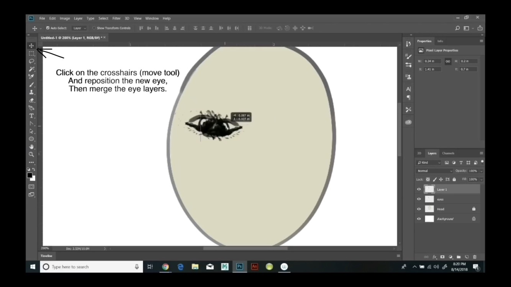Open the Character panel from the right dock
The width and height of the screenshot is (511, 287).
pos(408,89)
